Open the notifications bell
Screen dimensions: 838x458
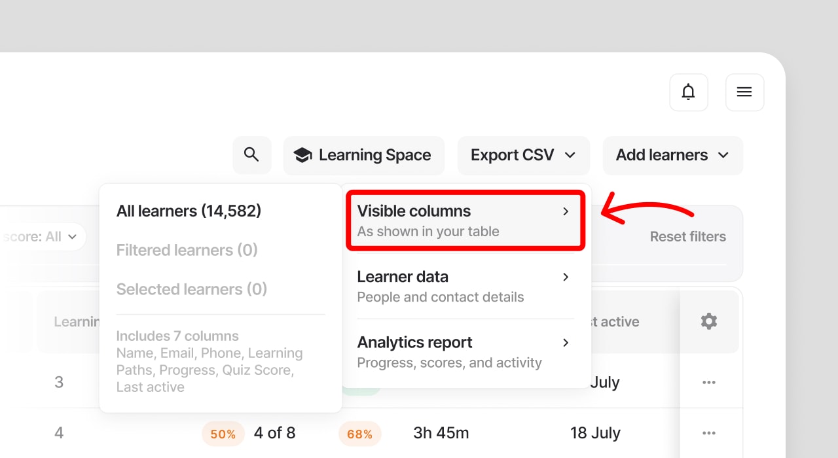click(688, 92)
